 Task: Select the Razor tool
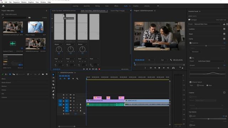click(53, 85)
